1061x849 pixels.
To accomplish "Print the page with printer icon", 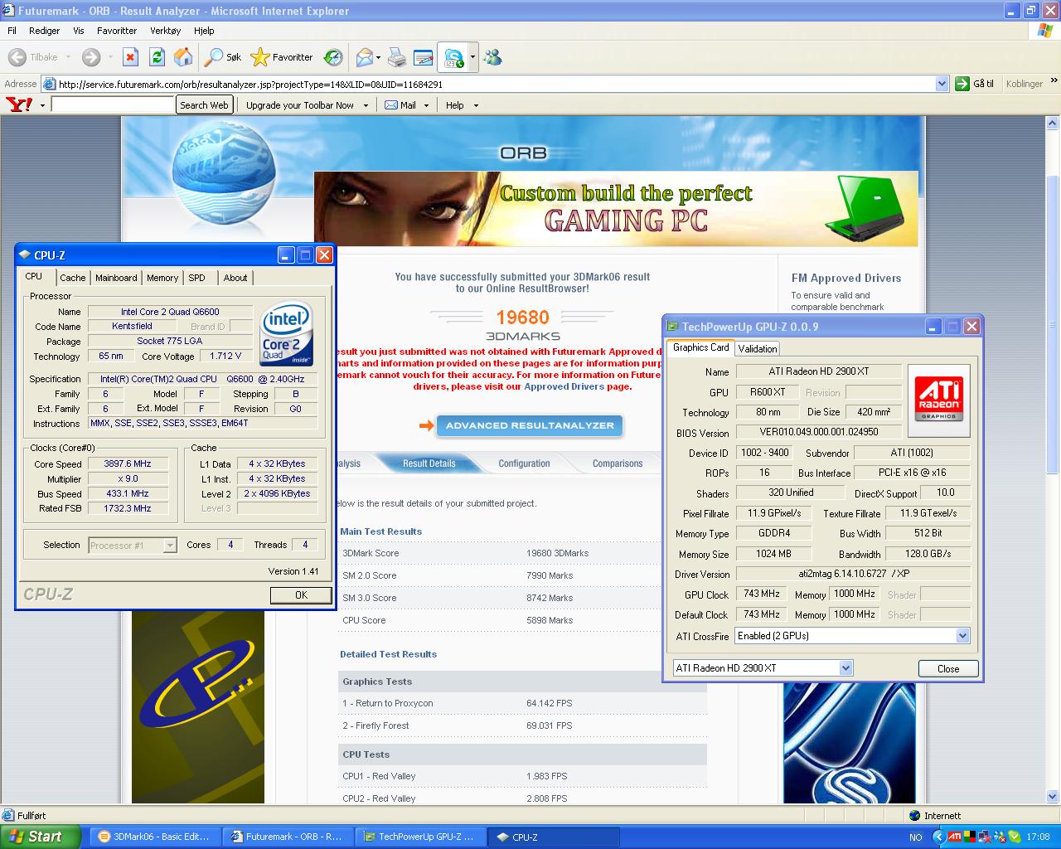I will [397, 57].
